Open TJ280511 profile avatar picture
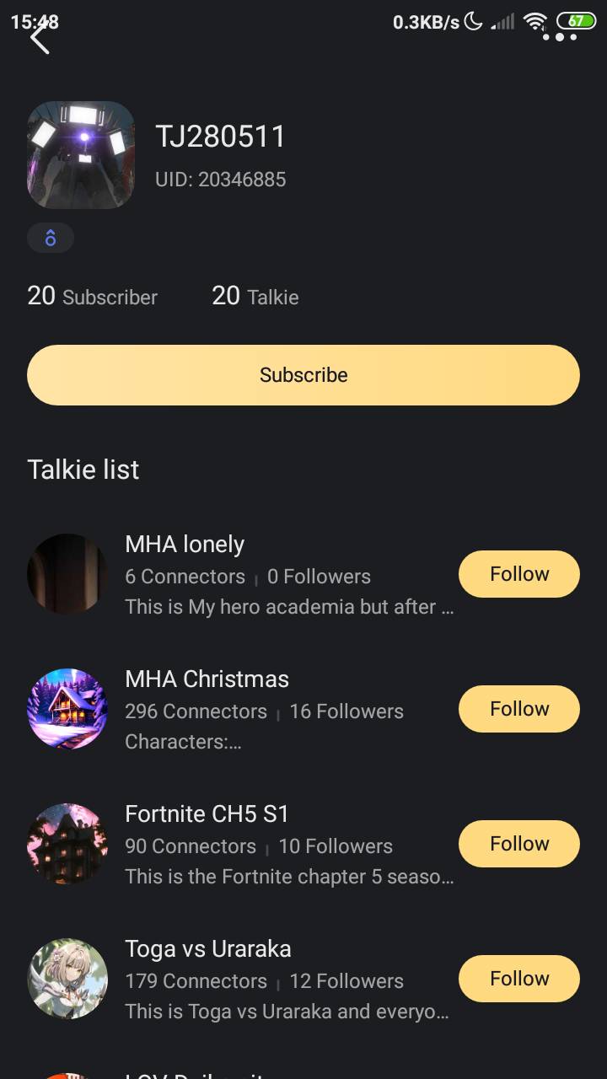The image size is (607, 1079). click(81, 155)
